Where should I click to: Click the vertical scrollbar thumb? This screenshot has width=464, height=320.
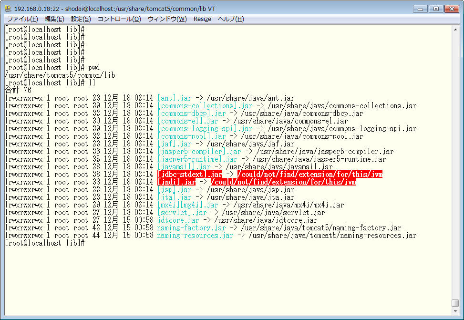click(x=455, y=303)
